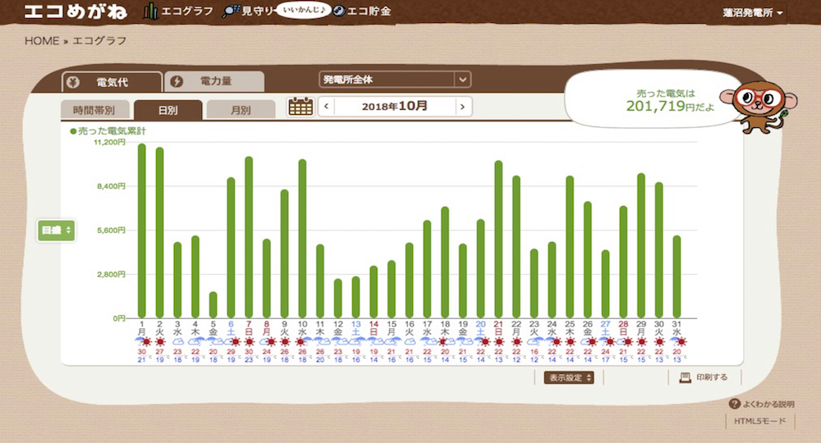Viewport: 821px width, 443px height.
Task: Click the いいかんじ♪ speech bubble
Action: pos(303,9)
